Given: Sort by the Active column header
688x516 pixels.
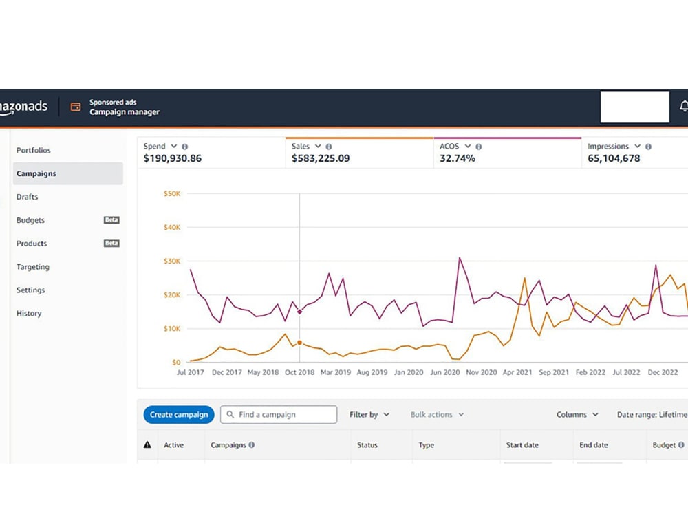Looking at the screenshot, I should pyautogui.click(x=173, y=444).
